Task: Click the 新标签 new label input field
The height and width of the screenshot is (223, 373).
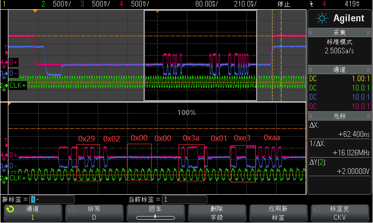Action: (x=52, y=199)
